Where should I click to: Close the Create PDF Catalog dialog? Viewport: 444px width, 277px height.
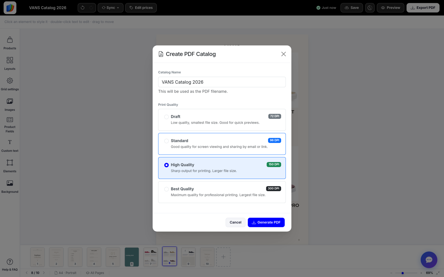tap(283, 54)
